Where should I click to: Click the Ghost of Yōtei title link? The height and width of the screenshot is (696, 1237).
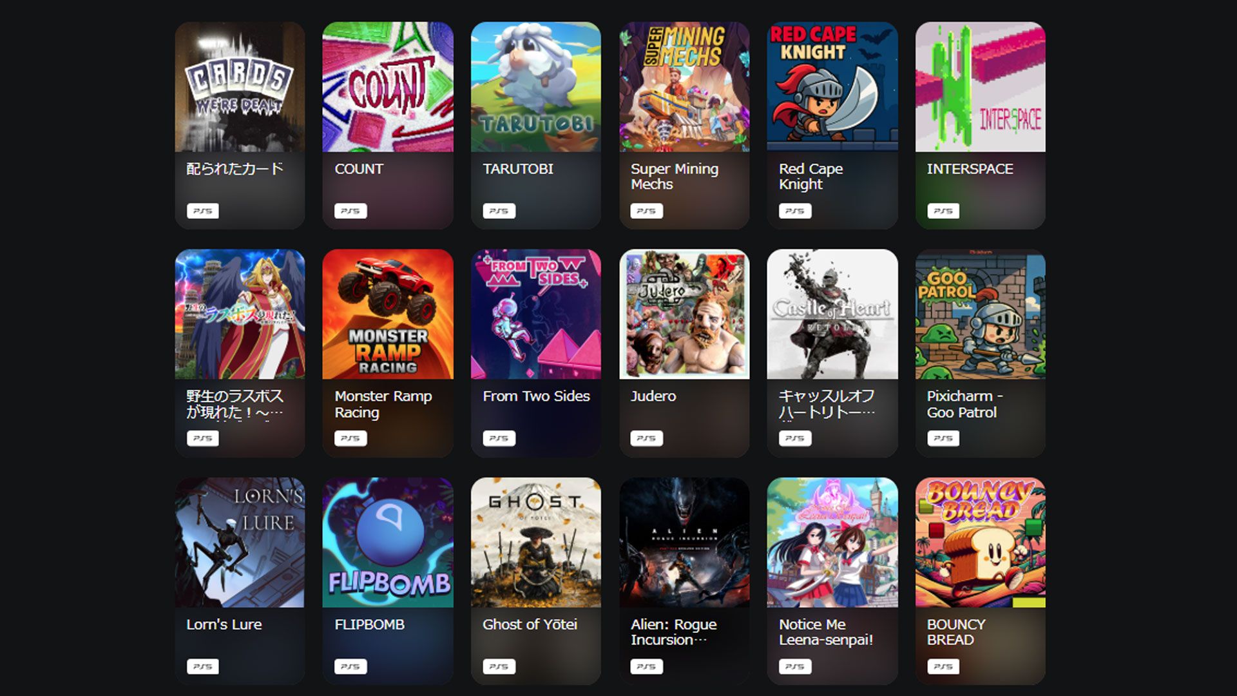tap(530, 624)
